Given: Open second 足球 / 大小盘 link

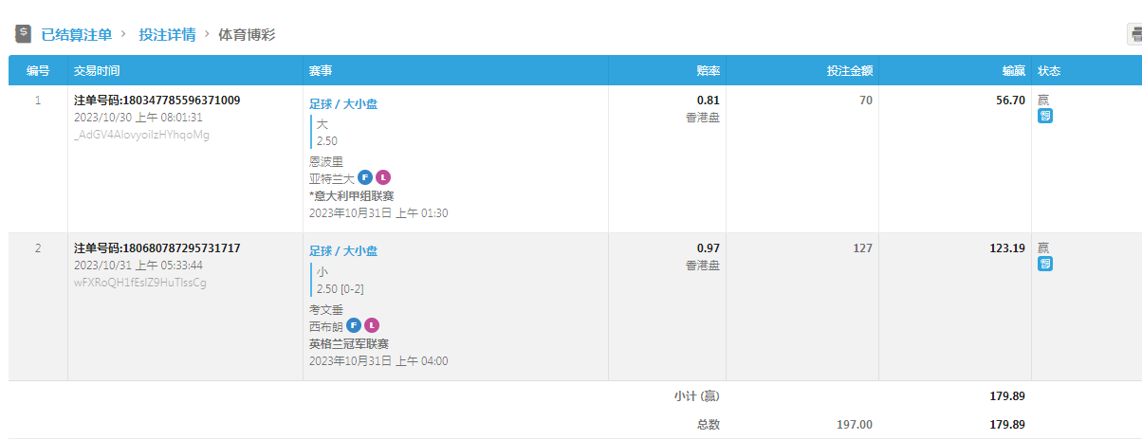Looking at the screenshot, I should click(x=343, y=251).
